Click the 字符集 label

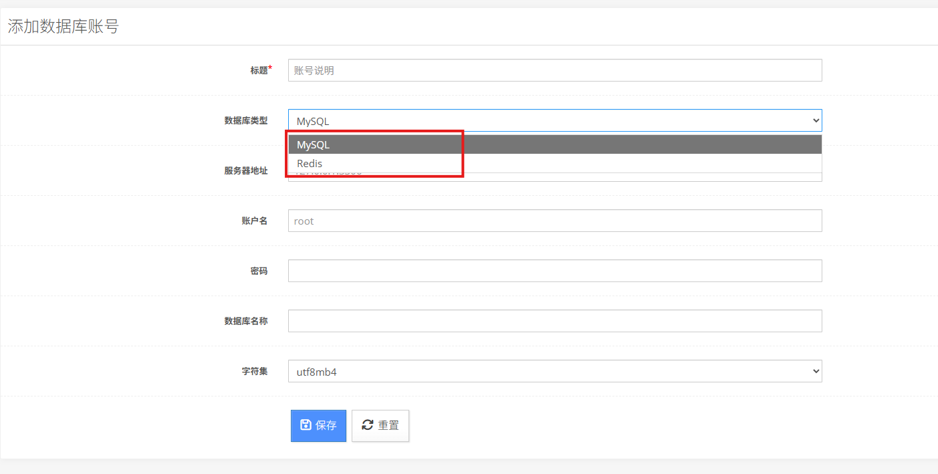tap(254, 371)
